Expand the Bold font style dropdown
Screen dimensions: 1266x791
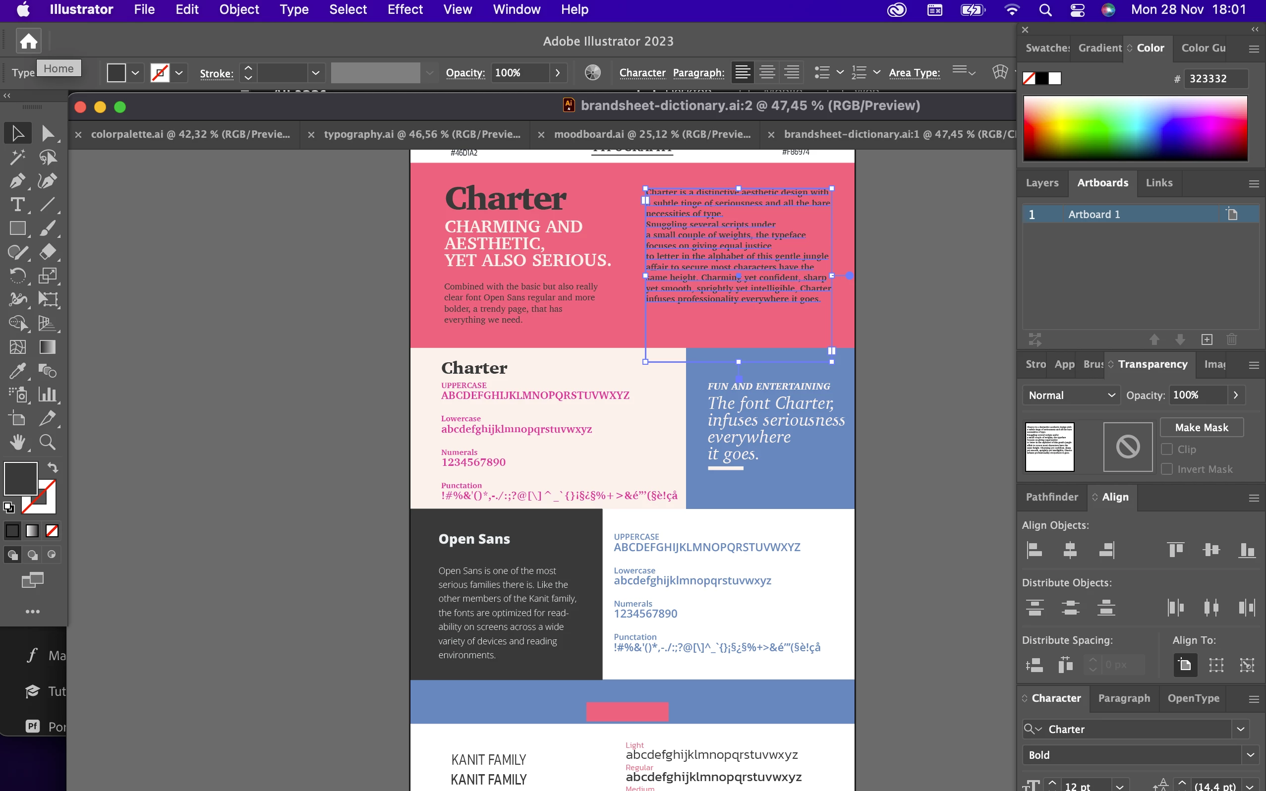[1250, 755]
